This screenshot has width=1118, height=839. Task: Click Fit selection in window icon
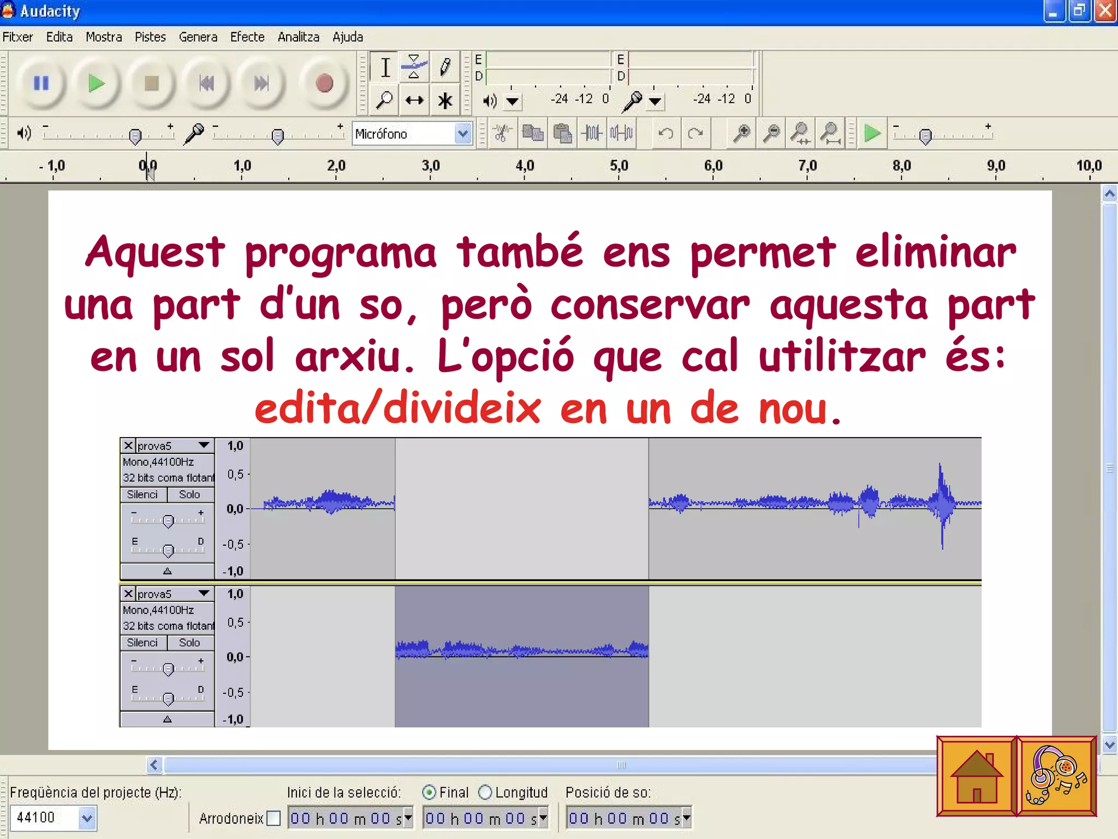tap(800, 133)
